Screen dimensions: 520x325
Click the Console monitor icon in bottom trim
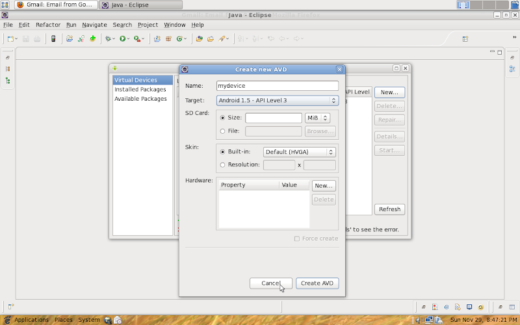(469, 307)
